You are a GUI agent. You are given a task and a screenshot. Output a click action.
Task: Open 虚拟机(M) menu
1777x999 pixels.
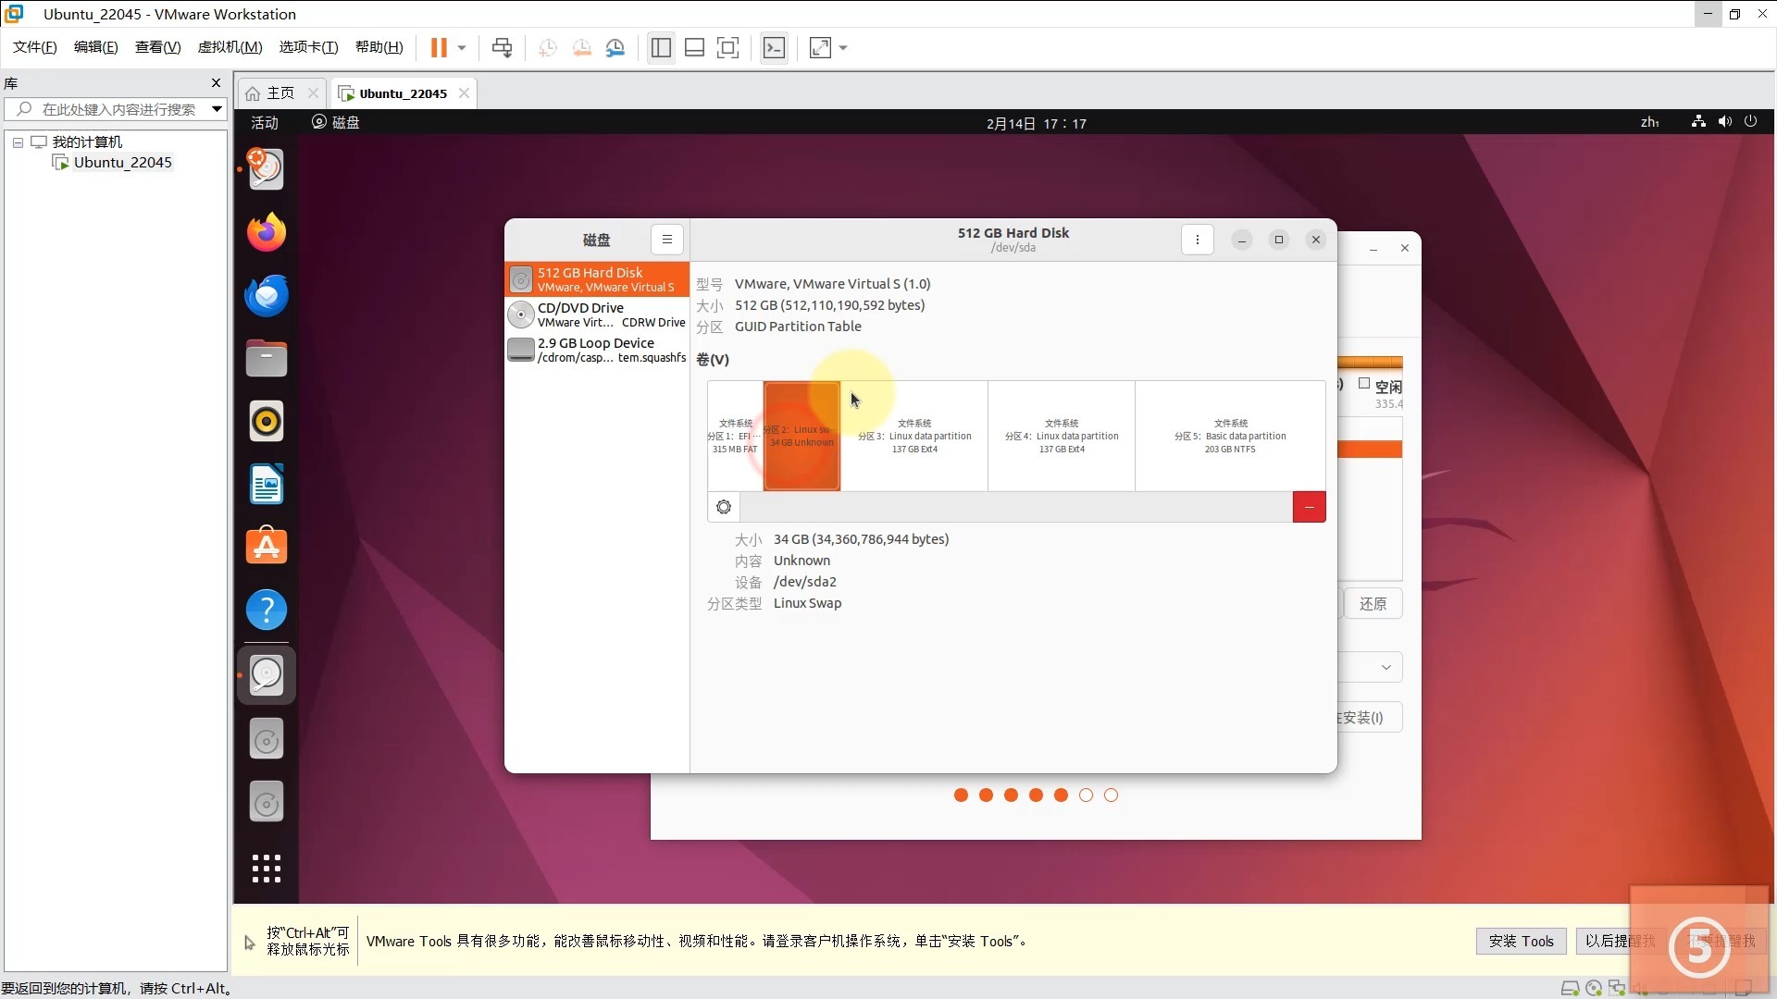click(230, 47)
